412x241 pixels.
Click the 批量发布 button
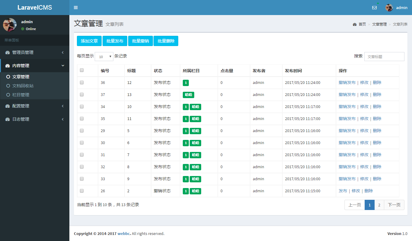pyautogui.click(x=115, y=41)
